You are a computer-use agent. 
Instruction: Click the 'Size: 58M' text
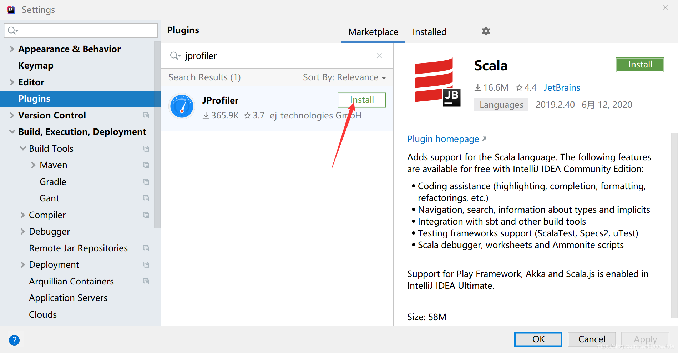click(x=427, y=317)
